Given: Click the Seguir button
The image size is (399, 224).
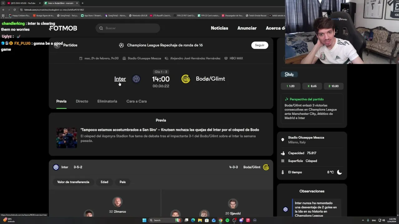Looking at the screenshot, I should click(260, 45).
